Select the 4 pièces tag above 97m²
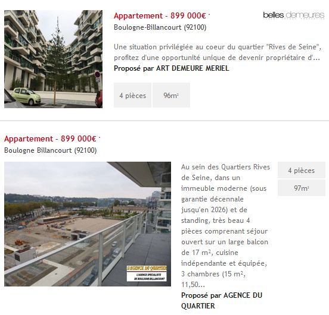This screenshot has height=315, width=329. point(302,170)
